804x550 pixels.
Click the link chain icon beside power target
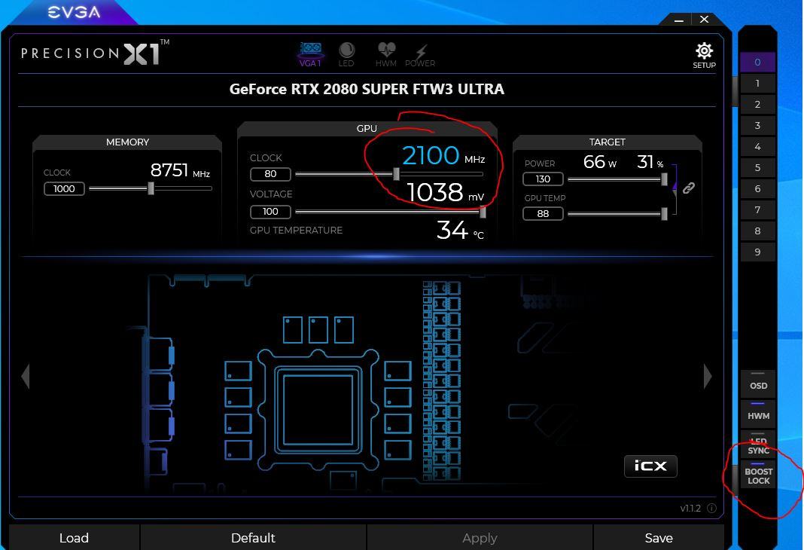pyautogui.click(x=689, y=188)
